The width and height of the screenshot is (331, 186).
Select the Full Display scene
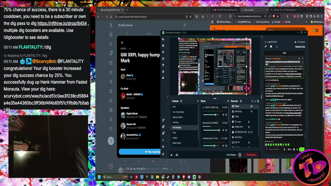(x=185, y=127)
